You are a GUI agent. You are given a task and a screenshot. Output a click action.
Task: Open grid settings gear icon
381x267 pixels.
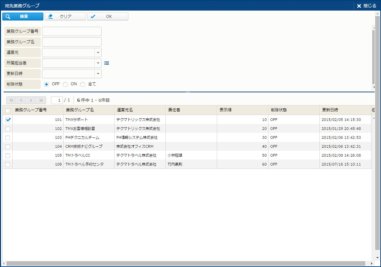click(373, 110)
